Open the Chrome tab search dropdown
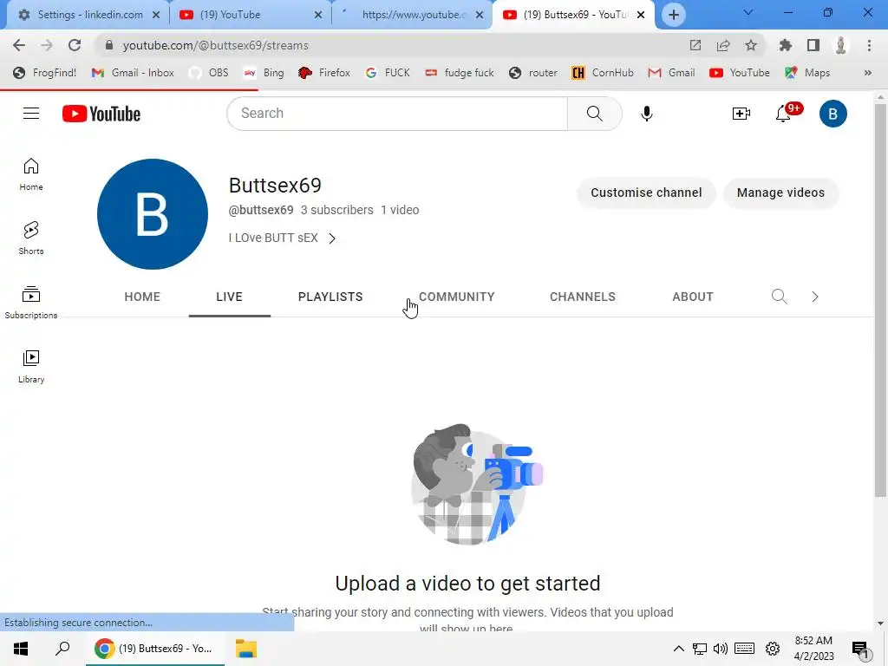This screenshot has height=666, width=888. coord(748,12)
